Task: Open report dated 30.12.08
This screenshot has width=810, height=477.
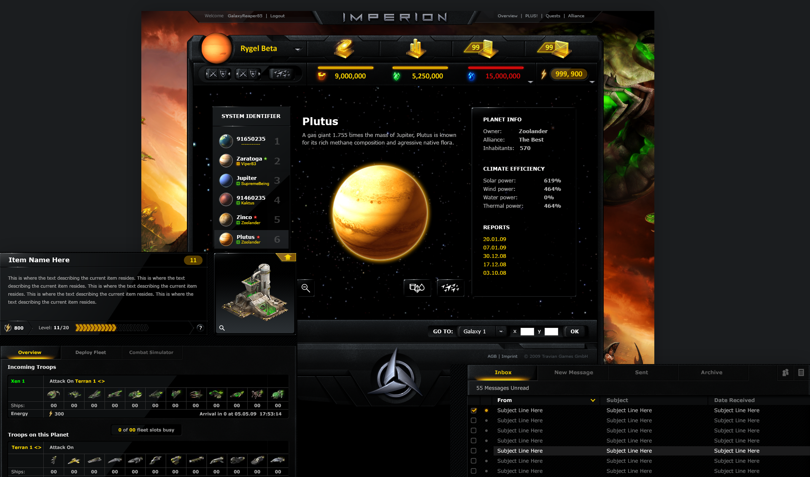Action: (x=494, y=256)
